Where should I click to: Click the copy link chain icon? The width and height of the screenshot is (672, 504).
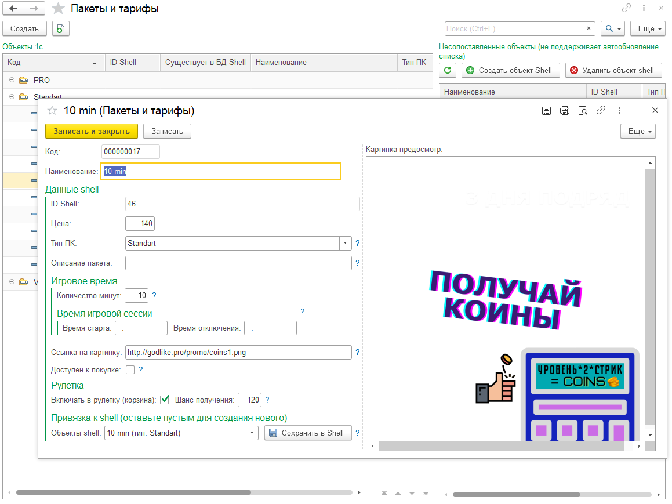(601, 110)
